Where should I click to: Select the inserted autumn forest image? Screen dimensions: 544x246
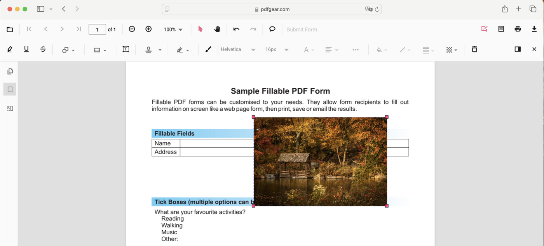point(320,161)
